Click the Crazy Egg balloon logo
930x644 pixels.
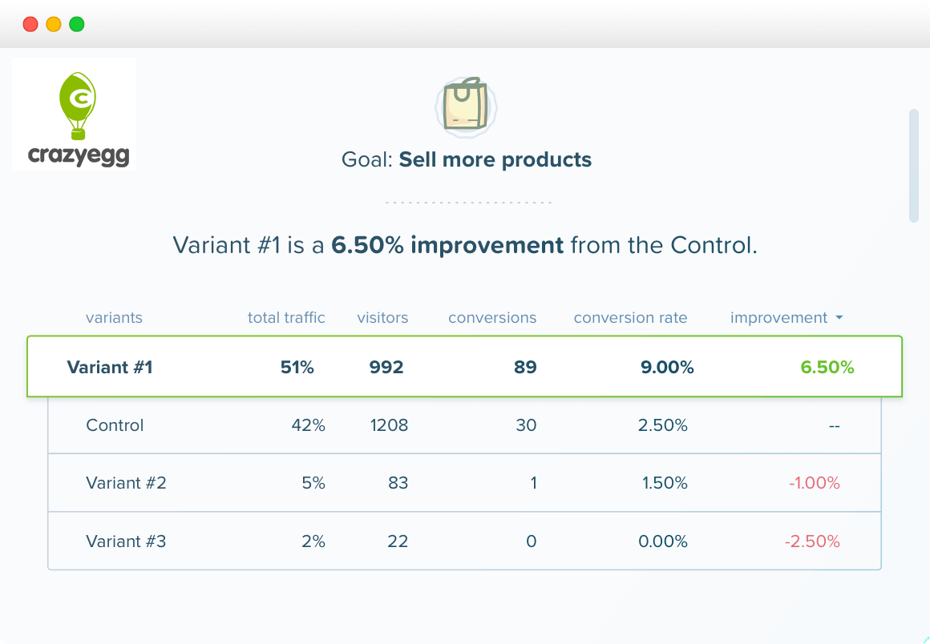tap(75, 114)
